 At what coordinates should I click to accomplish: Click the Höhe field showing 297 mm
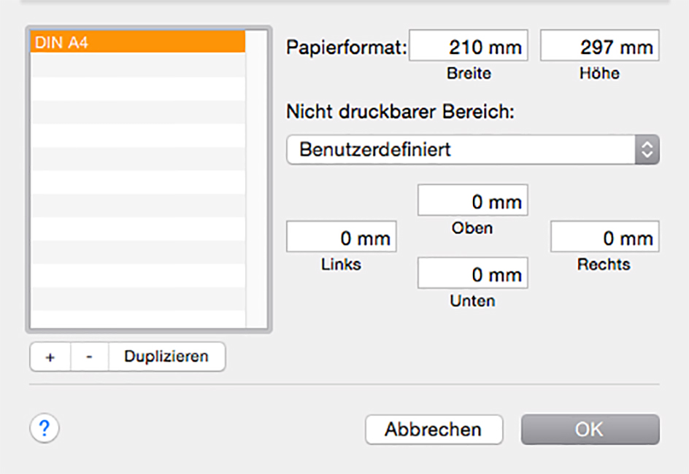pos(600,47)
